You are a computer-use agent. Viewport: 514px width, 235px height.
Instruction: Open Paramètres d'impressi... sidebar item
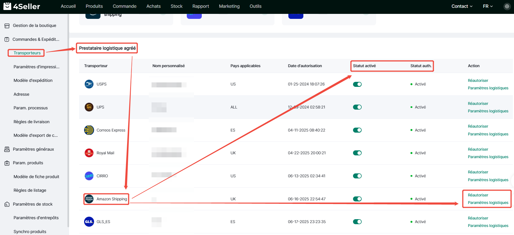click(x=36, y=67)
